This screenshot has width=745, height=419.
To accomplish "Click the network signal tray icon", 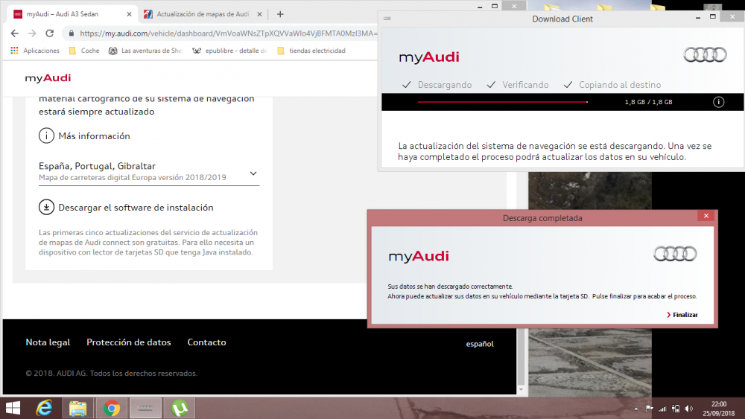I will coord(662,409).
